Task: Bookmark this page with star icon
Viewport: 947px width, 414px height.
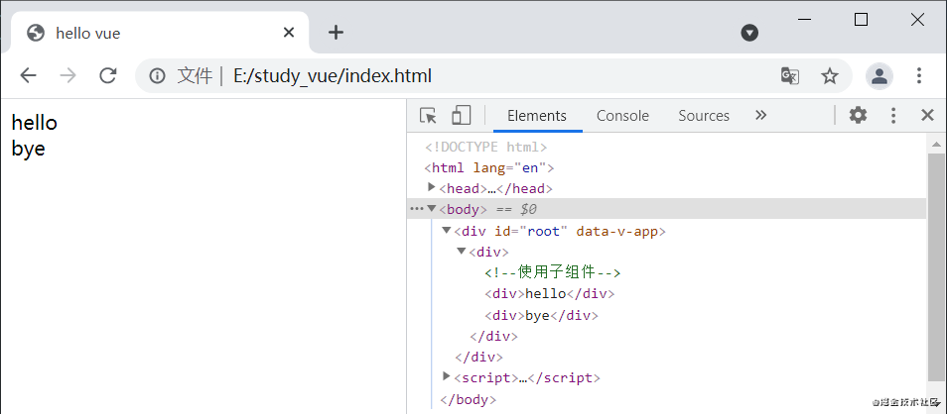Action: (830, 76)
